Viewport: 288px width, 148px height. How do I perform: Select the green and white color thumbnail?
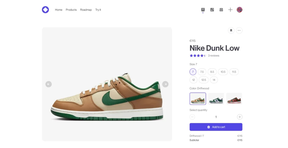[216, 99]
